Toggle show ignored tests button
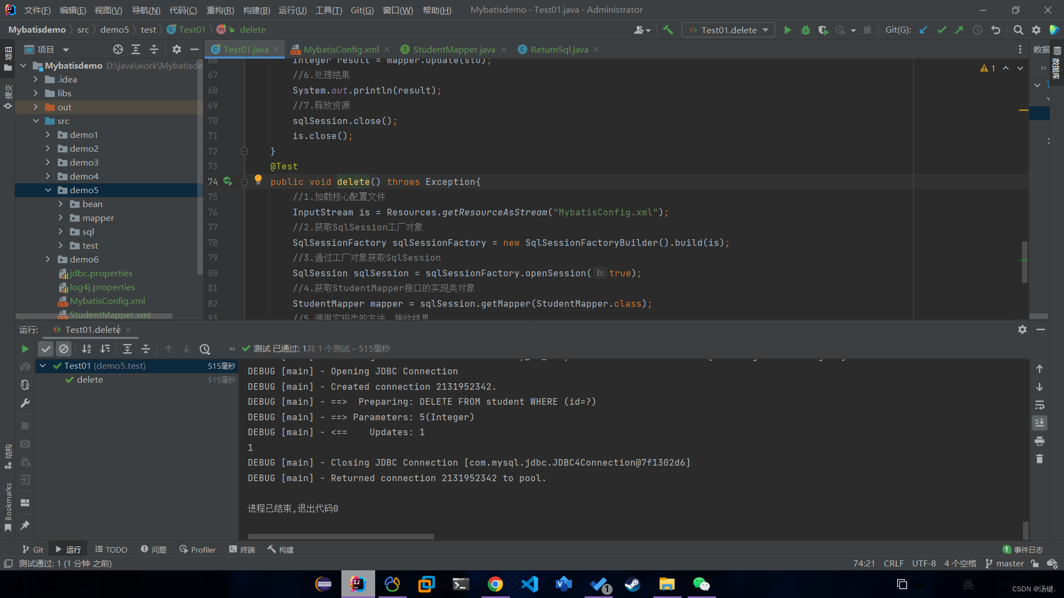The height and width of the screenshot is (598, 1064). pos(64,349)
